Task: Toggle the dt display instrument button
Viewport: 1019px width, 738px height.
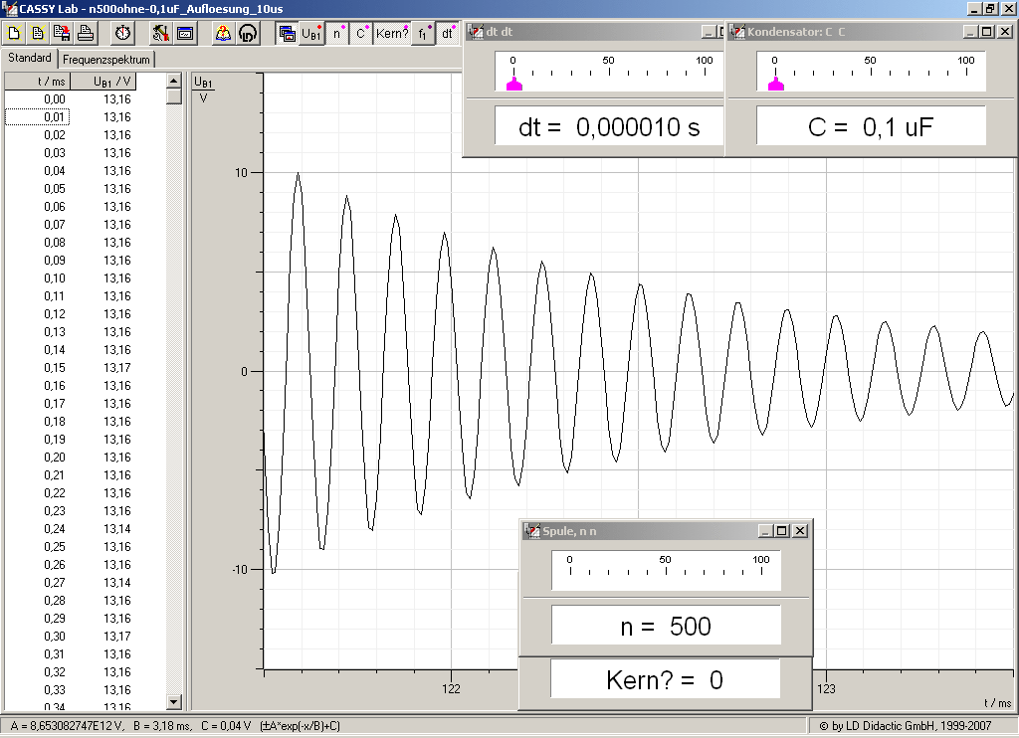Action: point(447,33)
